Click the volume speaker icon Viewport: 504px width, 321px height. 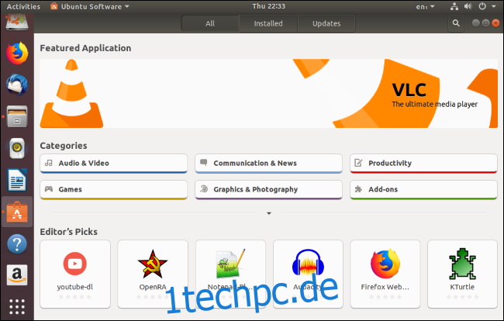click(x=468, y=6)
